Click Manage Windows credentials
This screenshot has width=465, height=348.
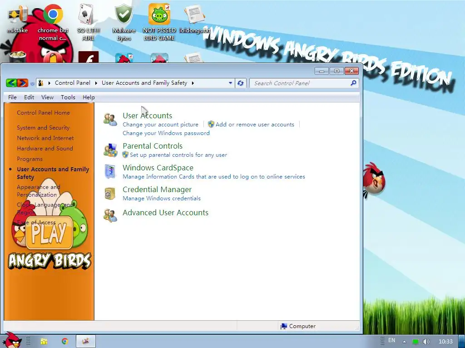[x=162, y=198]
